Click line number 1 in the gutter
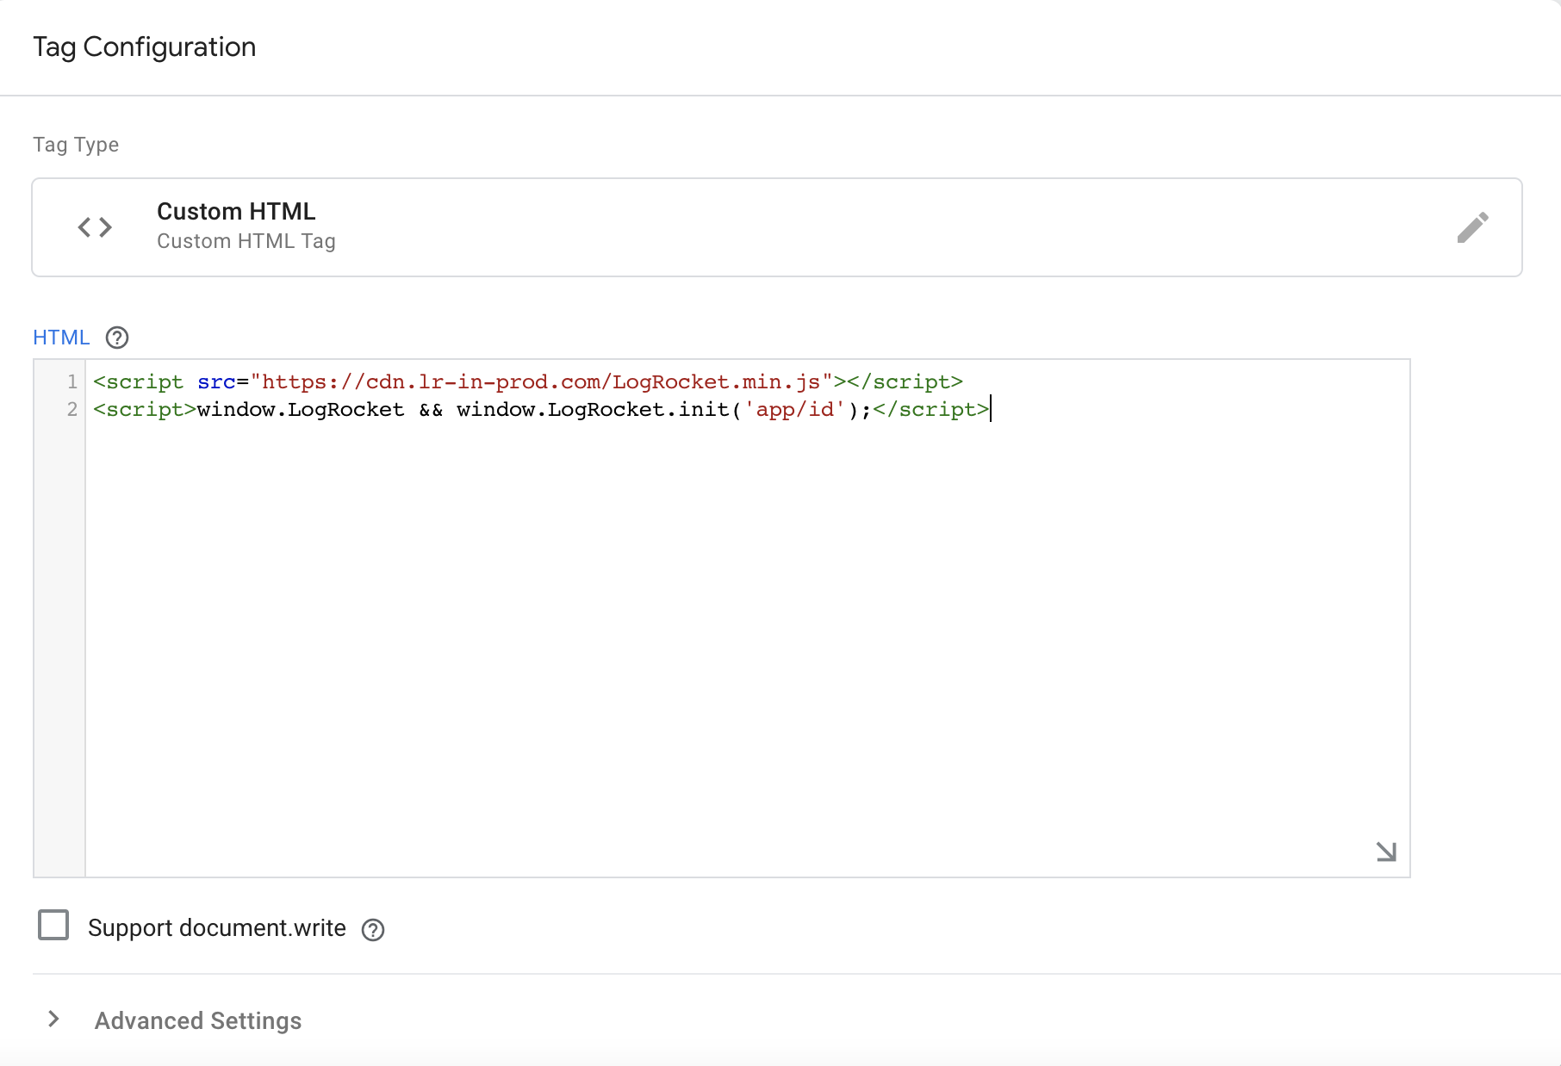 pyautogui.click(x=72, y=381)
